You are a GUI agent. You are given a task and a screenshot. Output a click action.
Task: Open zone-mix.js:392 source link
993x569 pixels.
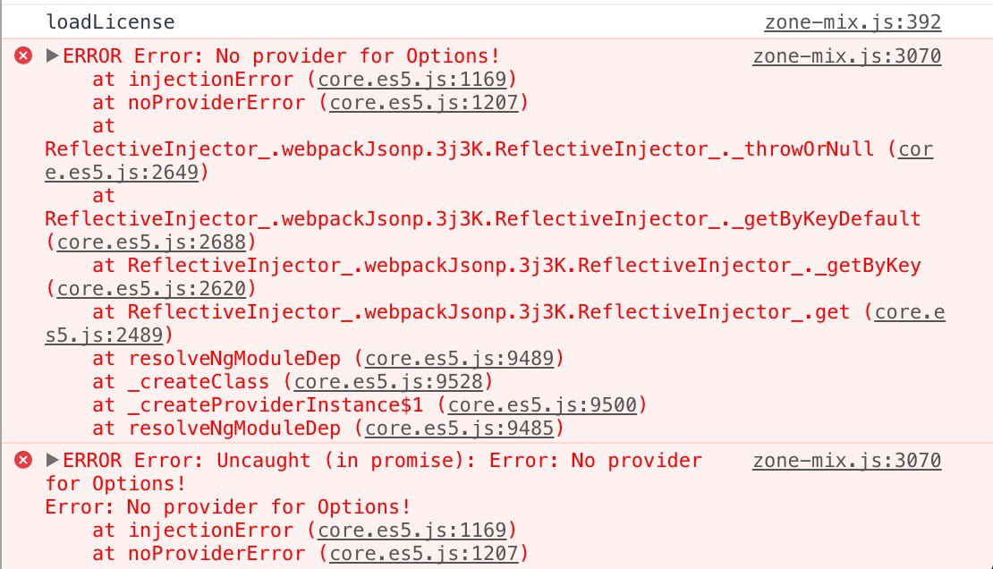pos(853,22)
